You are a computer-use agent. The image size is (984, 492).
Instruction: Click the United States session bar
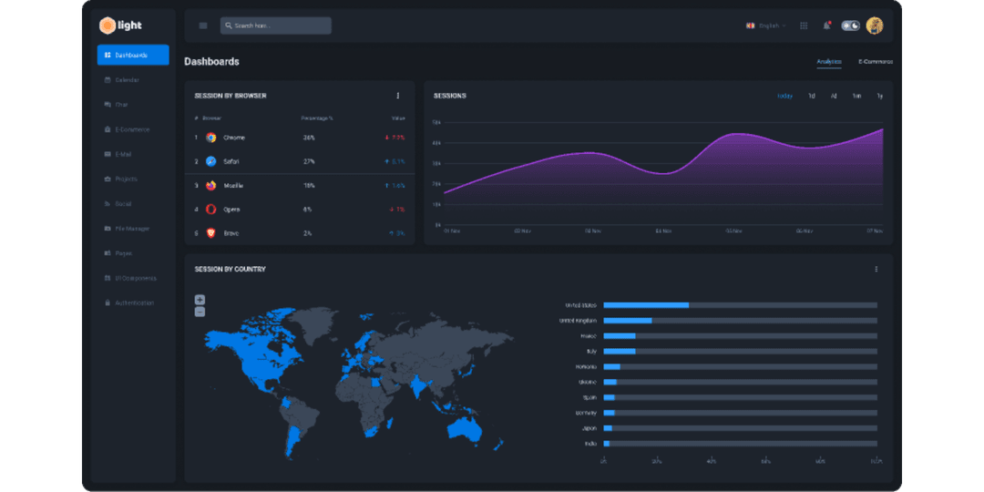(x=645, y=305)
